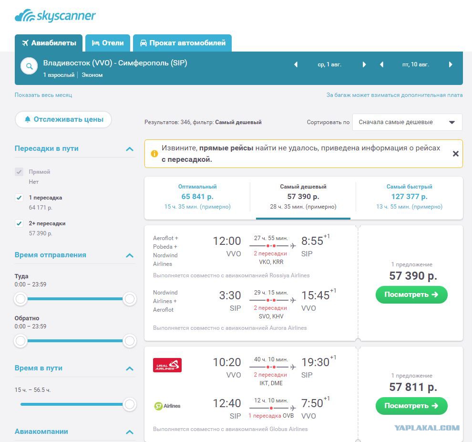Click Посмотреть for the 57 811 р. offer
Screen dimensions: 472x442
pyautogui.click(x=411, y=406)
